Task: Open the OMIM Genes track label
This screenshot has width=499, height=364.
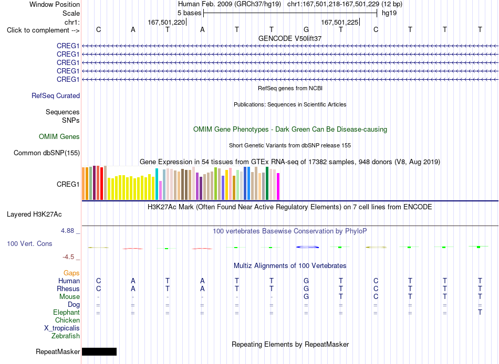Action: pyautogui.click(x=59, y=137)
